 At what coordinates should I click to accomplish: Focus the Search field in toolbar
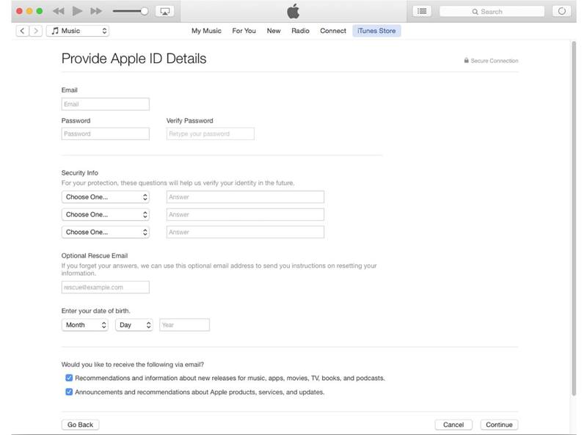[x=492, y=12]
